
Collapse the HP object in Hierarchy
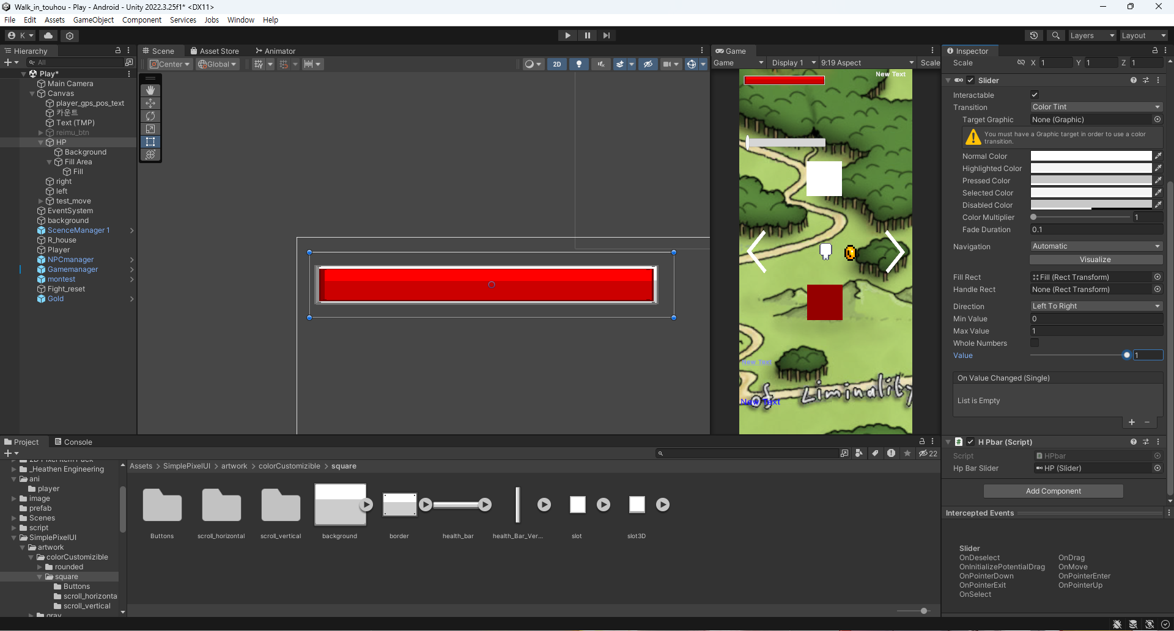coord(41,142)
